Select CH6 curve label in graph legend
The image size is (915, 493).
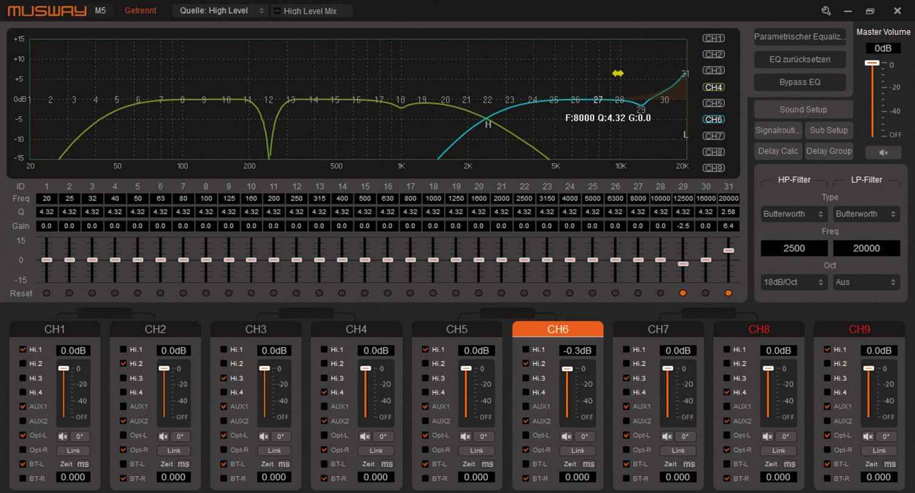coord(714,119)
